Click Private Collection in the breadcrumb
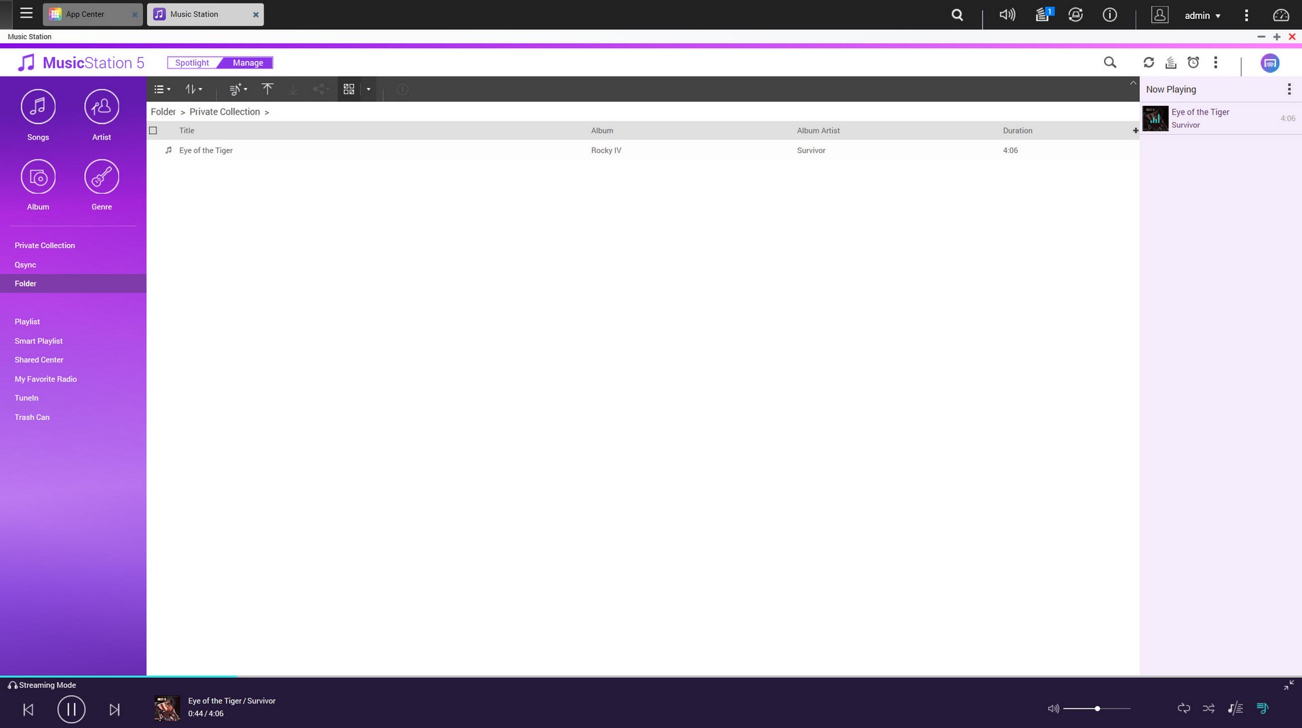1302x728 pixels. click(x=224, y=112)
